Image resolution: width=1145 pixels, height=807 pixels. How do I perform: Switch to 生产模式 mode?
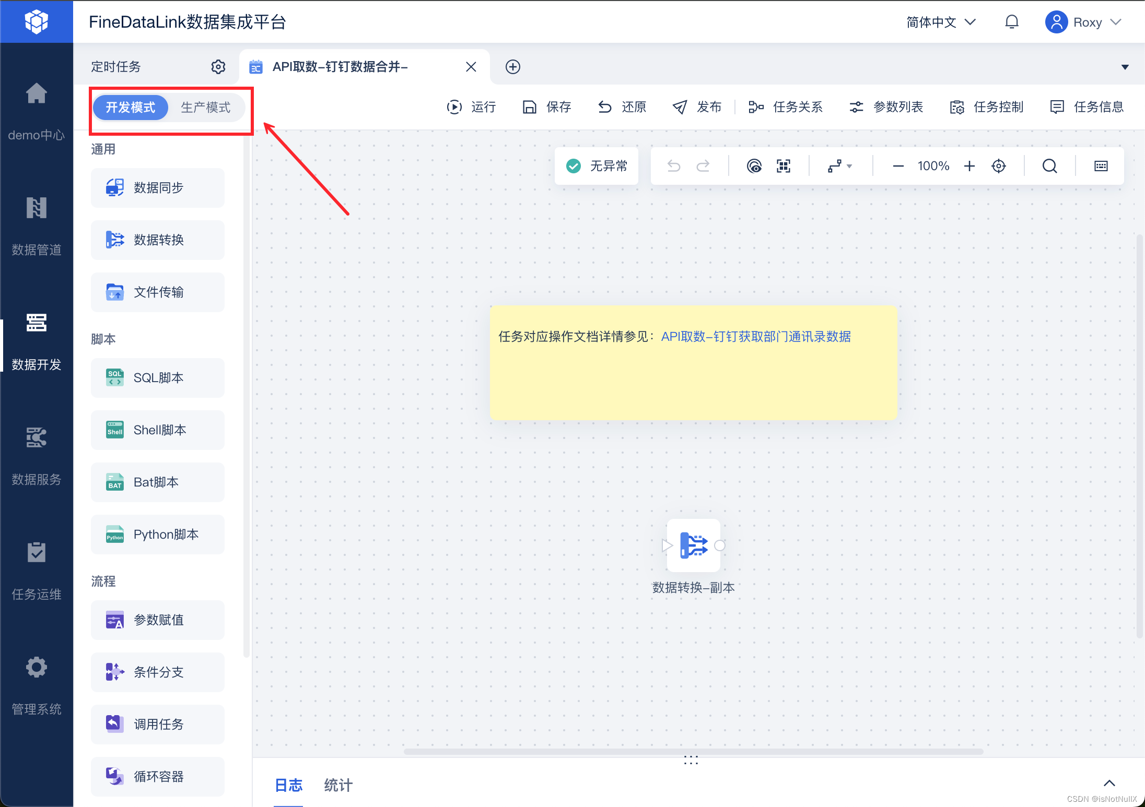[205, 108]
